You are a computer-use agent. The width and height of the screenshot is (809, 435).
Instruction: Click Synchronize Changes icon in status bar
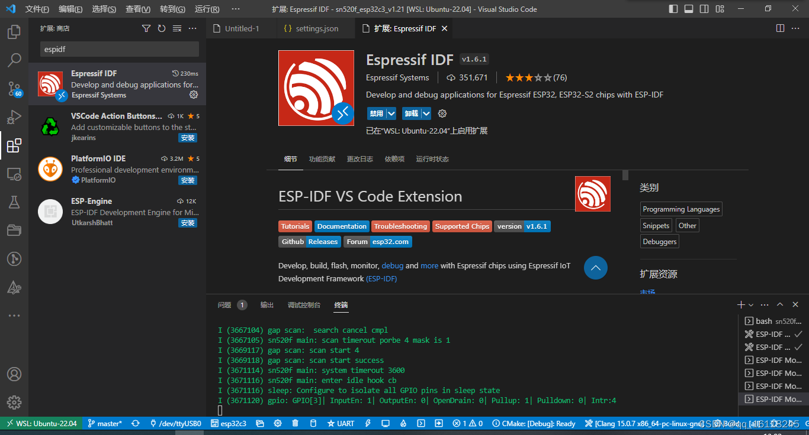[x=136, y=423]
